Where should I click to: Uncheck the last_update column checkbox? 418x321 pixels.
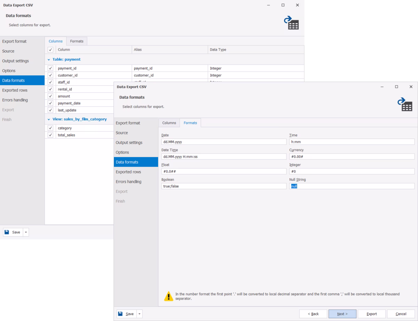[x=50, y=110]
